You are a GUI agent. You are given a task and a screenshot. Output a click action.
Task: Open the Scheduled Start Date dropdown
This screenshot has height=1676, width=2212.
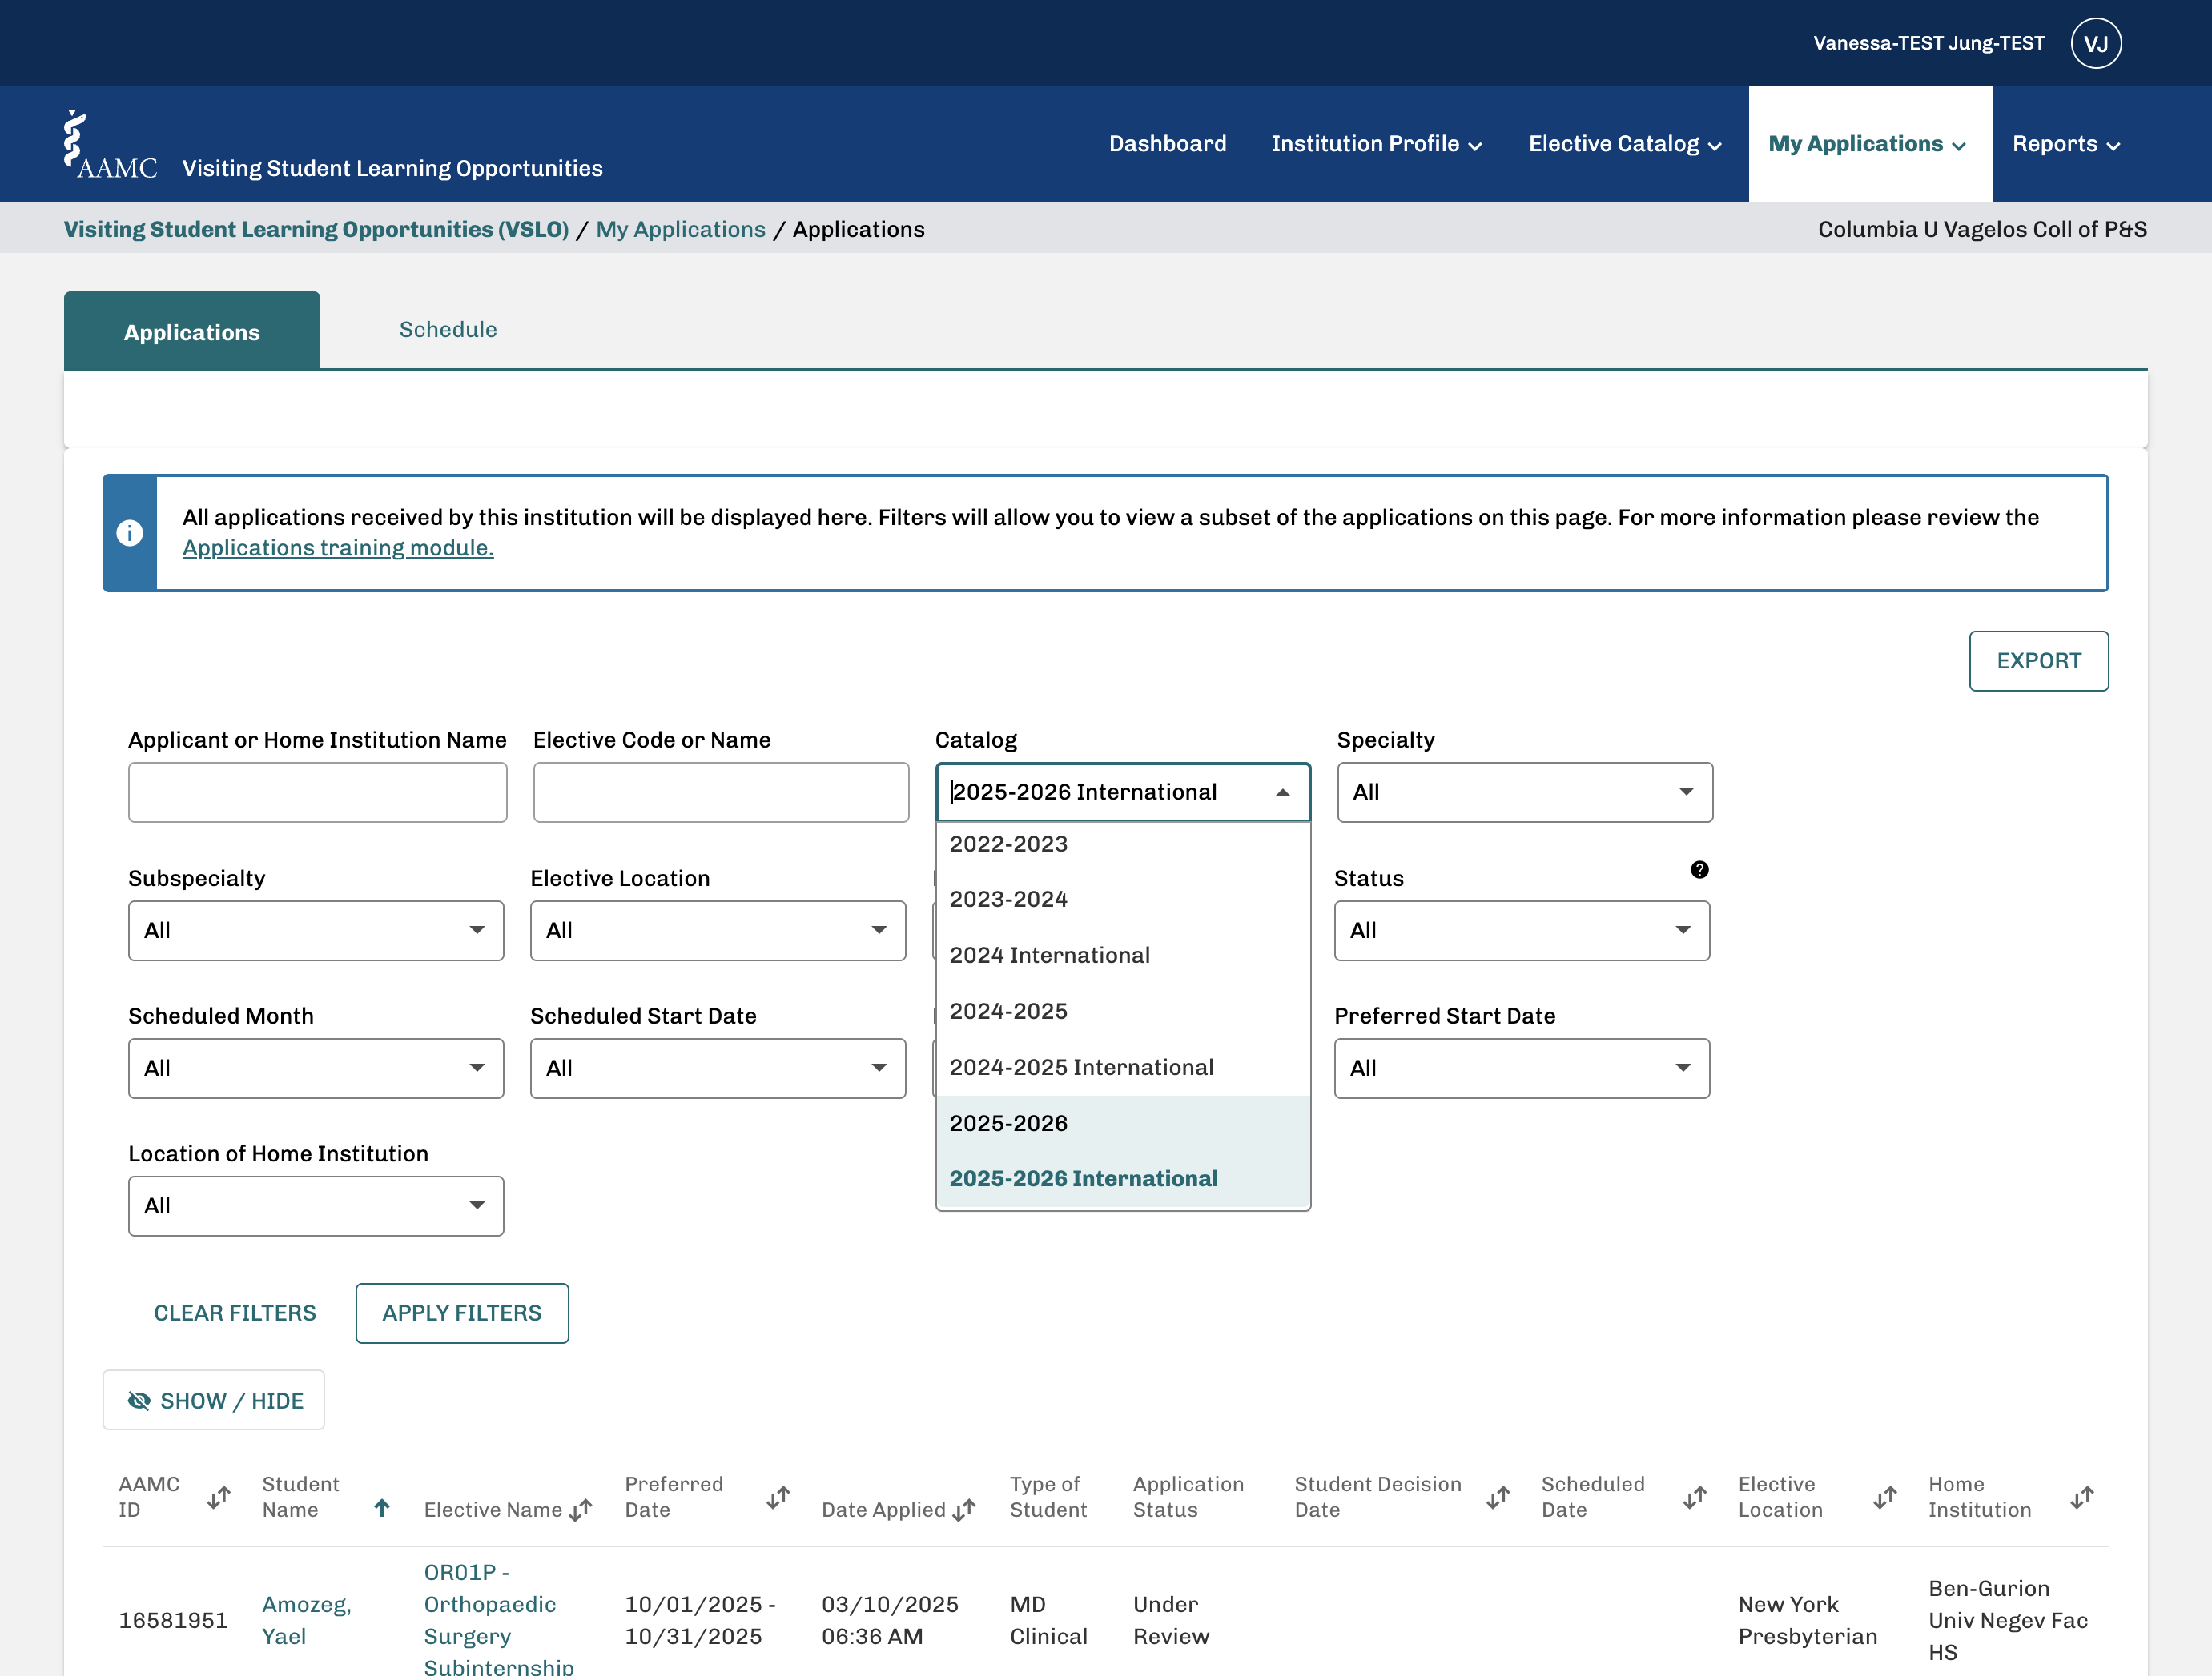point(718,1069)
